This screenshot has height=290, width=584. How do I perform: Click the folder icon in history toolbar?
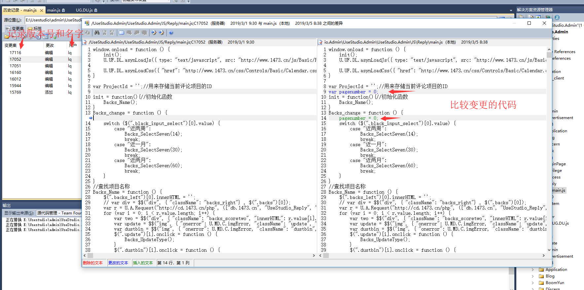pos(7,37)
